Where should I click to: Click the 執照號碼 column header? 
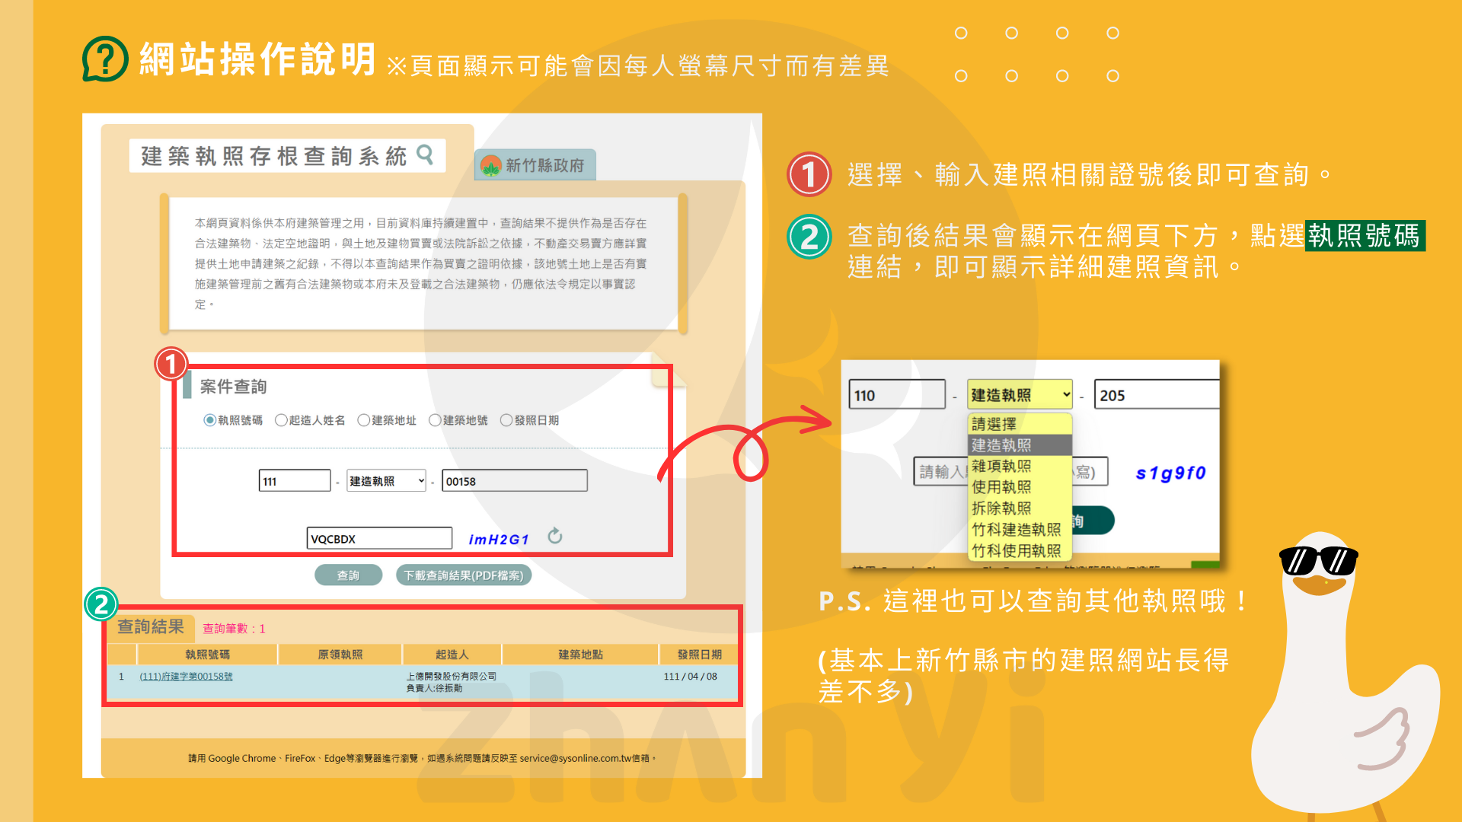point(207,655)
